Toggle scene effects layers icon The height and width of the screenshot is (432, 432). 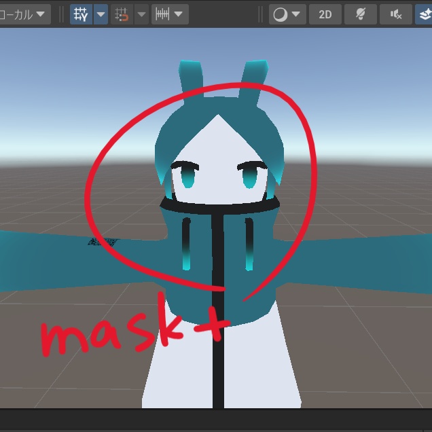pos(425,14)
